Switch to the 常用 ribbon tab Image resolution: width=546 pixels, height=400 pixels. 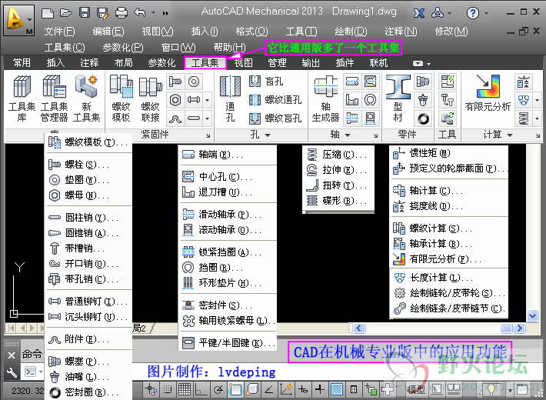(22, 63)
